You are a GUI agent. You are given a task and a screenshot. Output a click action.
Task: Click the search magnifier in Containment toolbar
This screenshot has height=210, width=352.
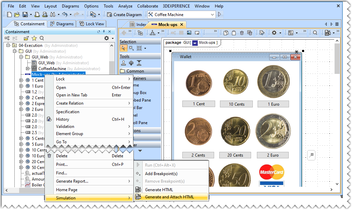[42, 38]
